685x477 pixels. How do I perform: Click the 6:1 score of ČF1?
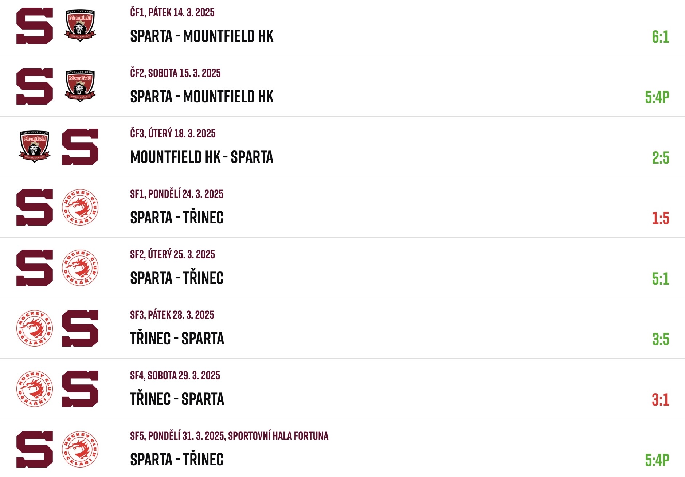point(661,37)
